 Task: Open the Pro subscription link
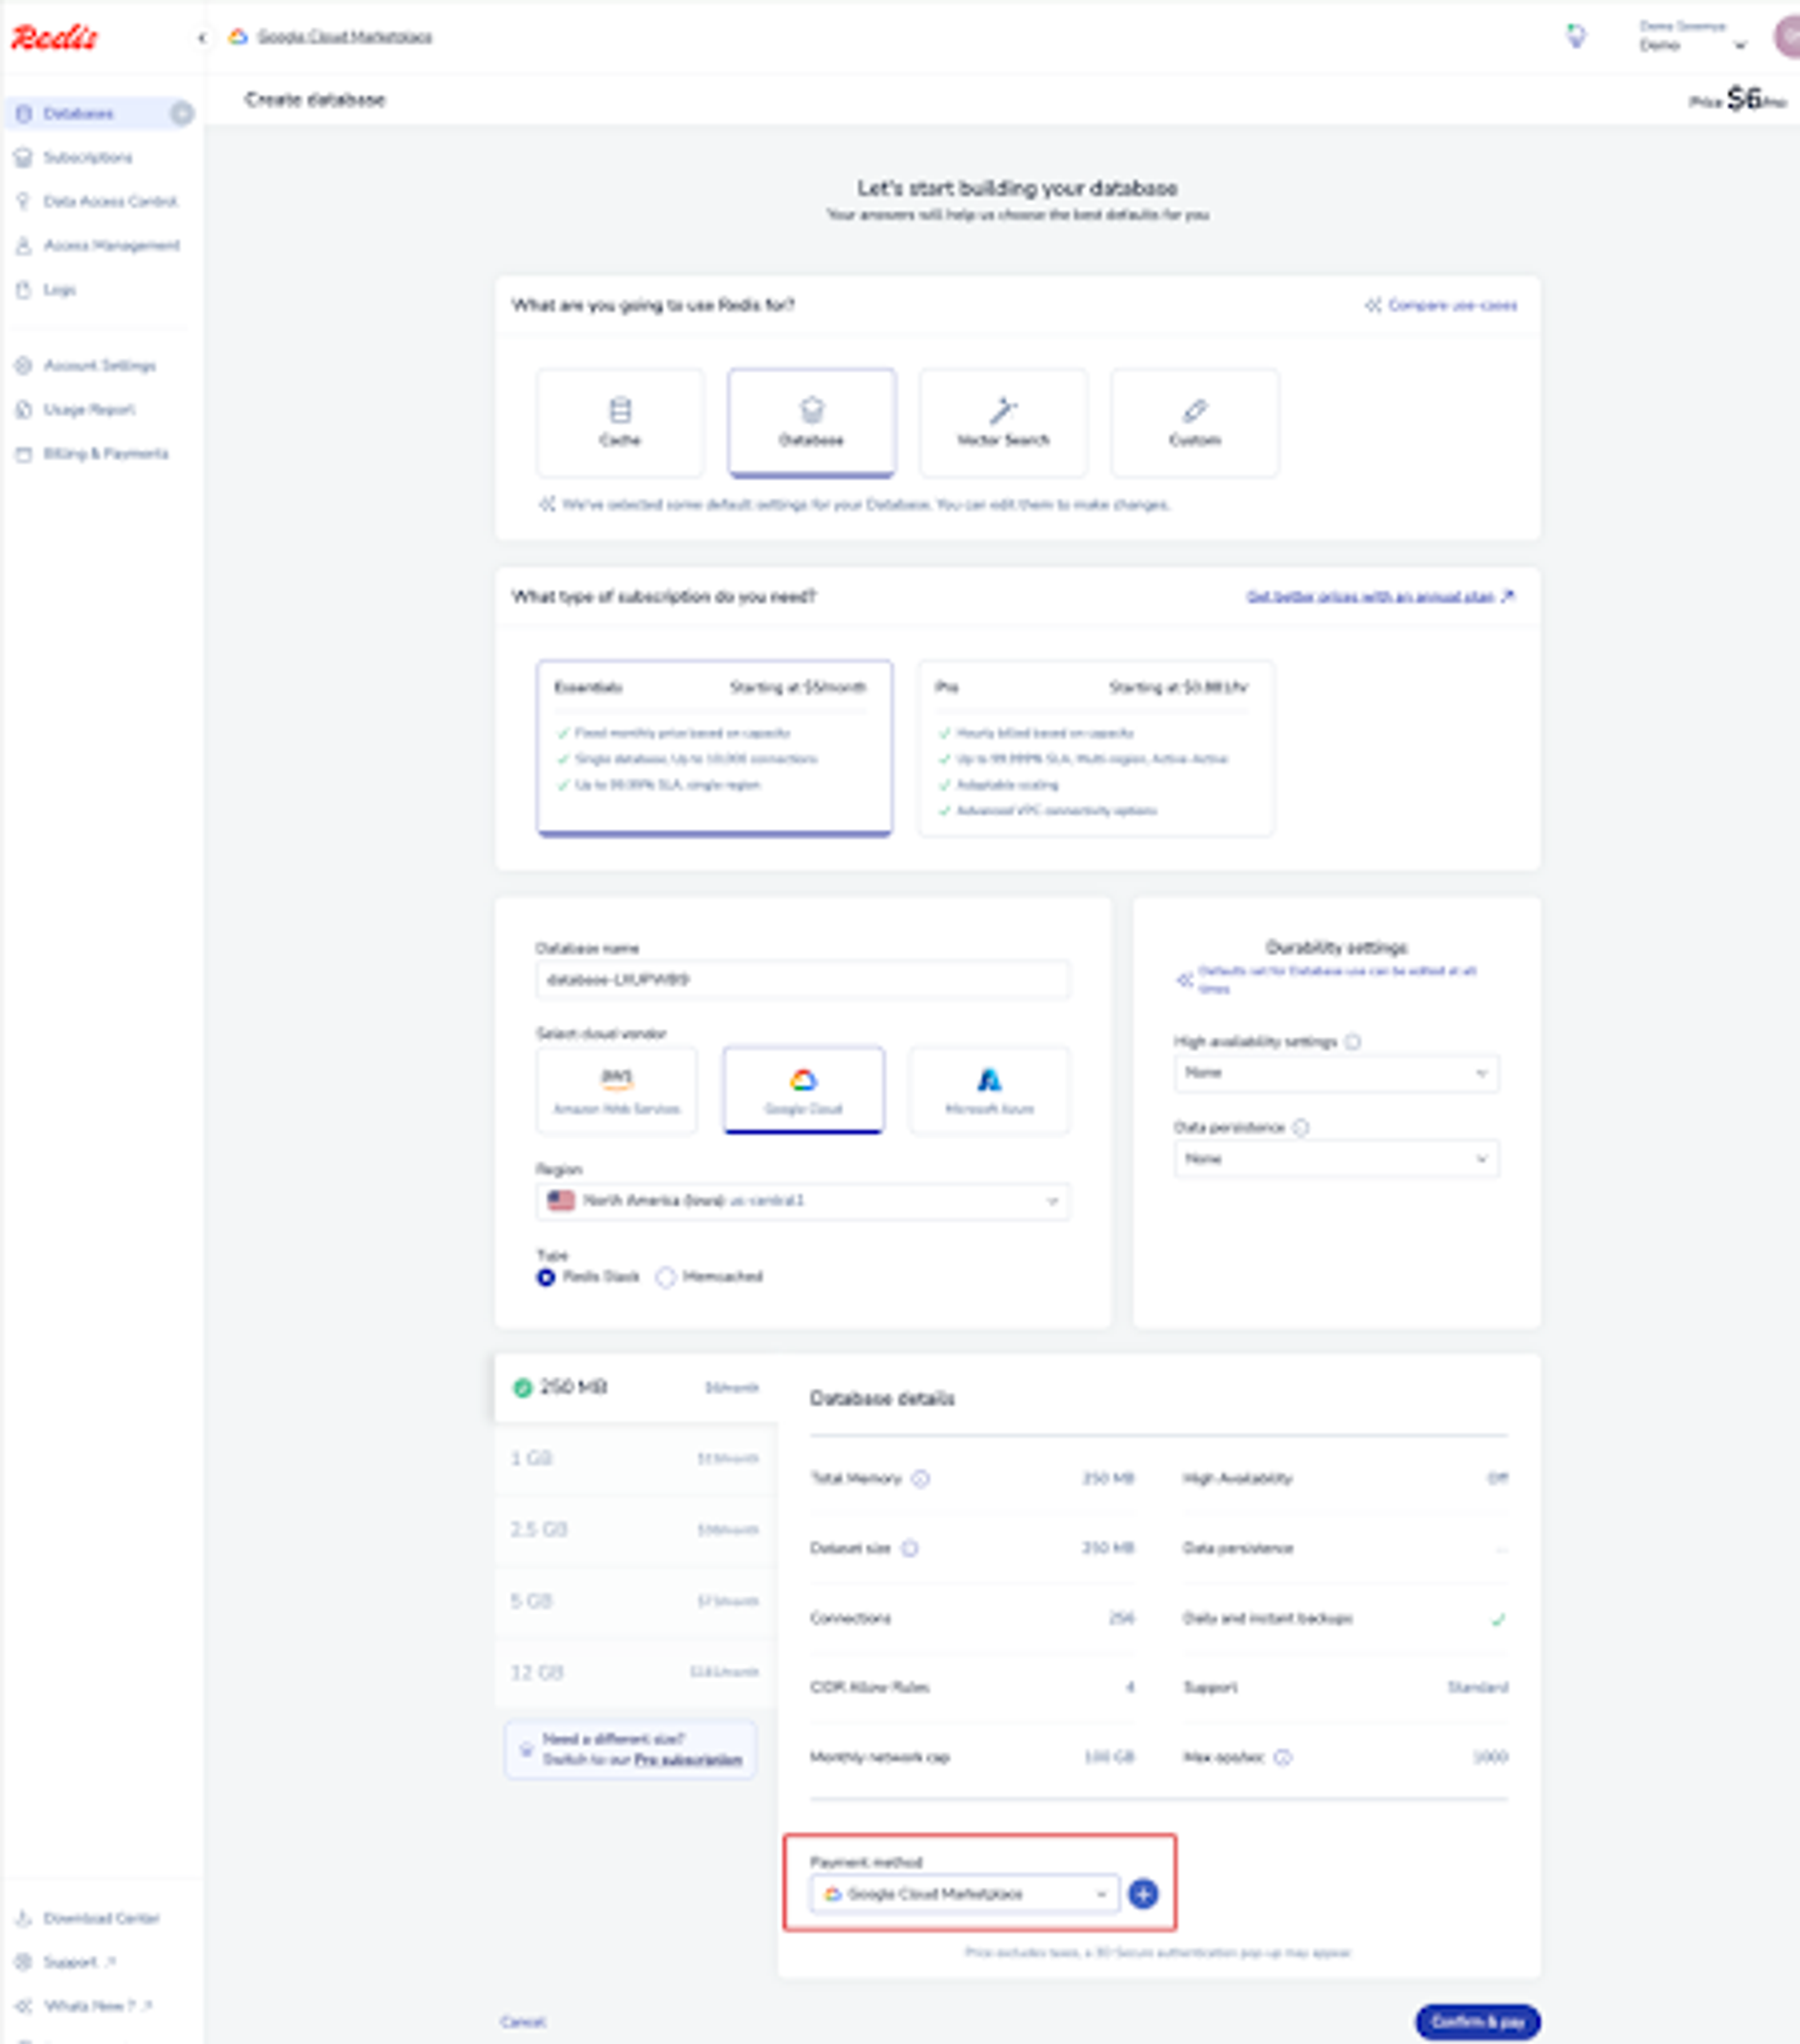click(688, 1760)
